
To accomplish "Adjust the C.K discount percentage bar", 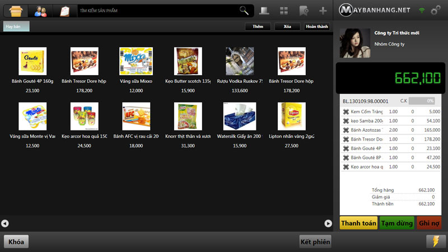I will 422,101.
